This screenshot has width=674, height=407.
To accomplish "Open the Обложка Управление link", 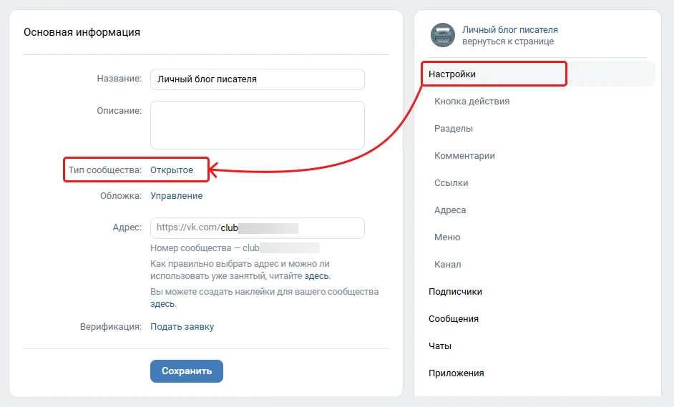I will [176, 196].
